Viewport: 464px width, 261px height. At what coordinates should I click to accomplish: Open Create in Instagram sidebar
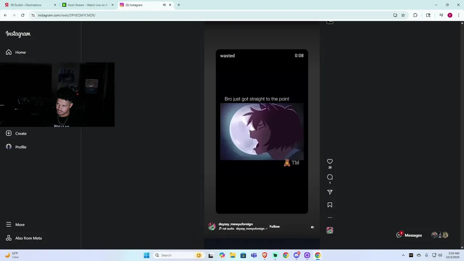tap(16, 133)
